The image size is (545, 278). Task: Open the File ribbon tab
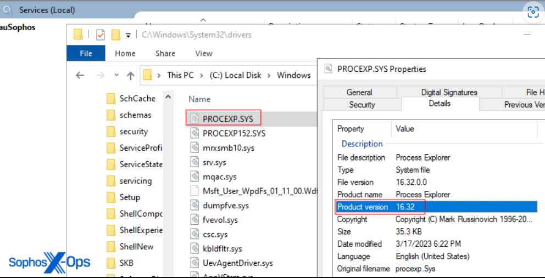(x=86, y=53)
